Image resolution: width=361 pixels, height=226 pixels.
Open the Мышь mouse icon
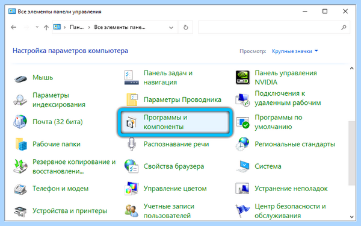tap(20, 78)
